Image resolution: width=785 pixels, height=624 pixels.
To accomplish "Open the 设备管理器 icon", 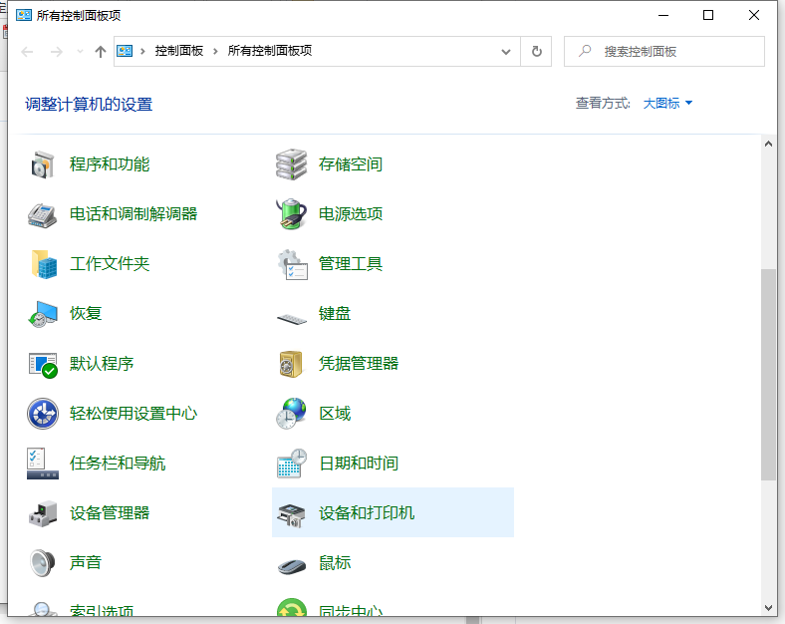I will 43,513.
